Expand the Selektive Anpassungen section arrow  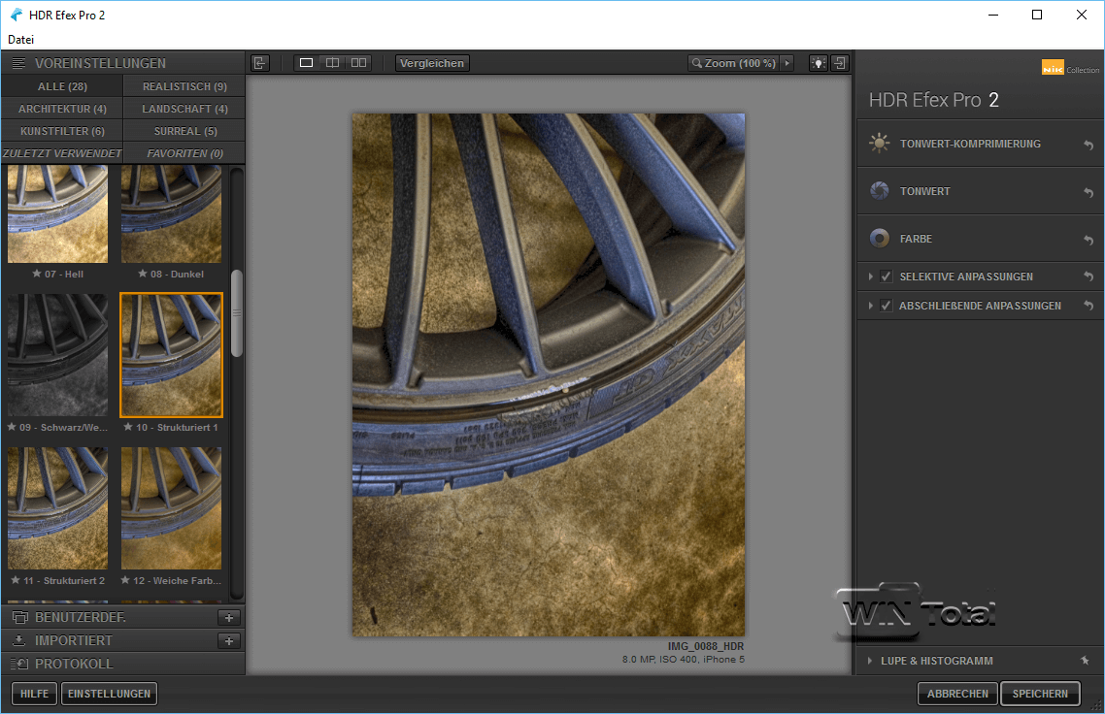click(x=871, y=276)
